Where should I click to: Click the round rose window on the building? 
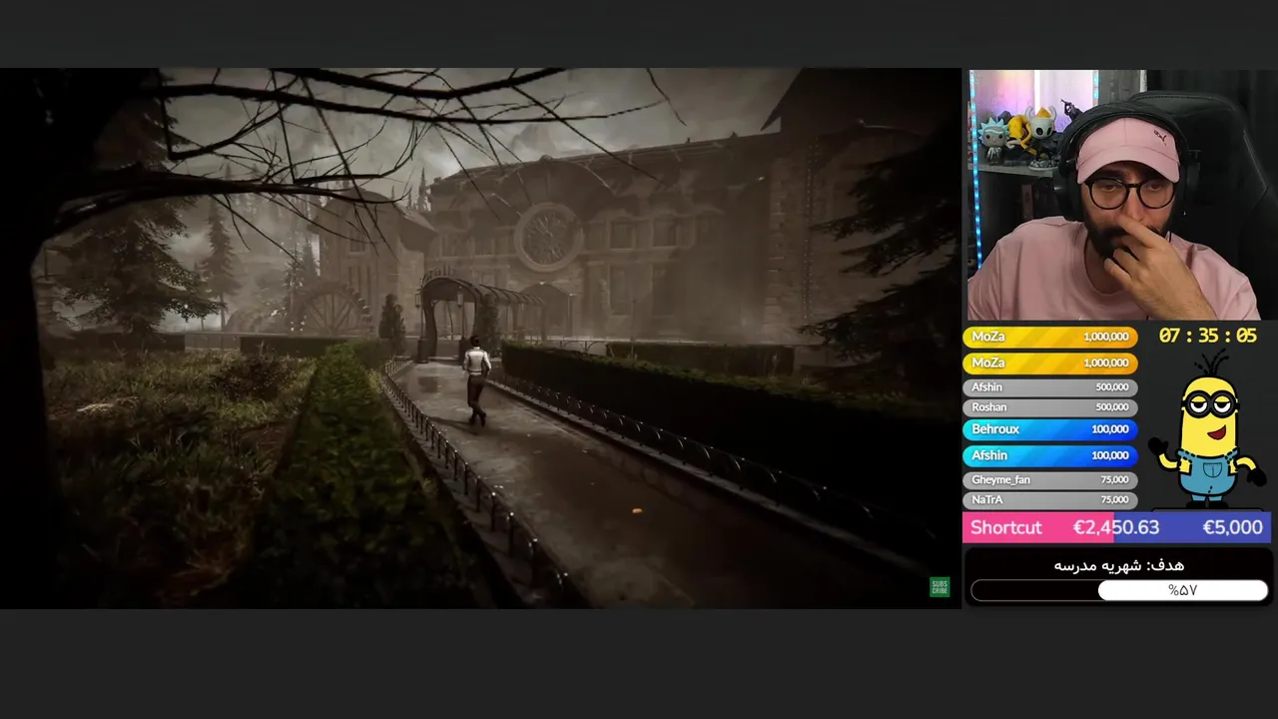click(x=546, y=236)
